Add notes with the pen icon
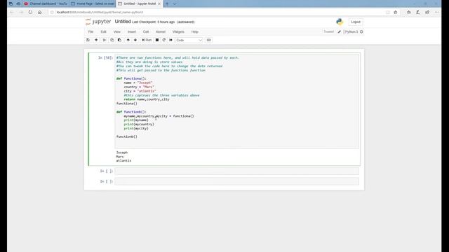The height and width of the screenshot is (252, 449). [x=418, y=13]
